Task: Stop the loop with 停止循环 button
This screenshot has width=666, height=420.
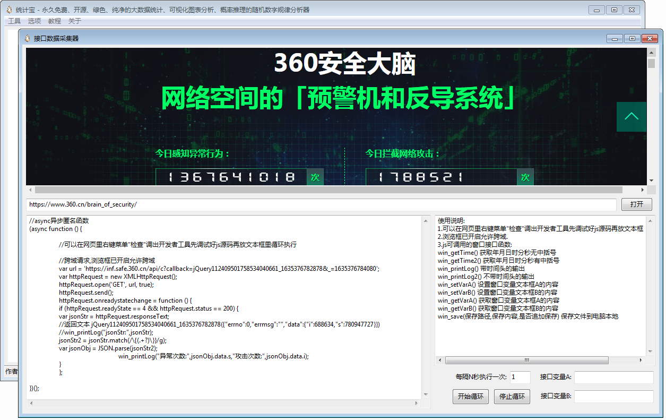Action: [x=512, y=397]
